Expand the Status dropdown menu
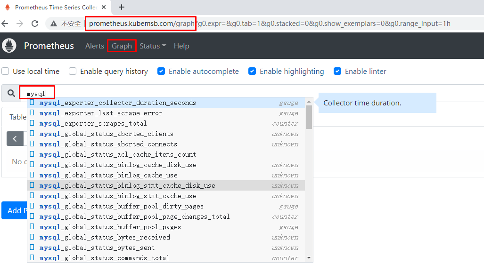 [153, 46]
